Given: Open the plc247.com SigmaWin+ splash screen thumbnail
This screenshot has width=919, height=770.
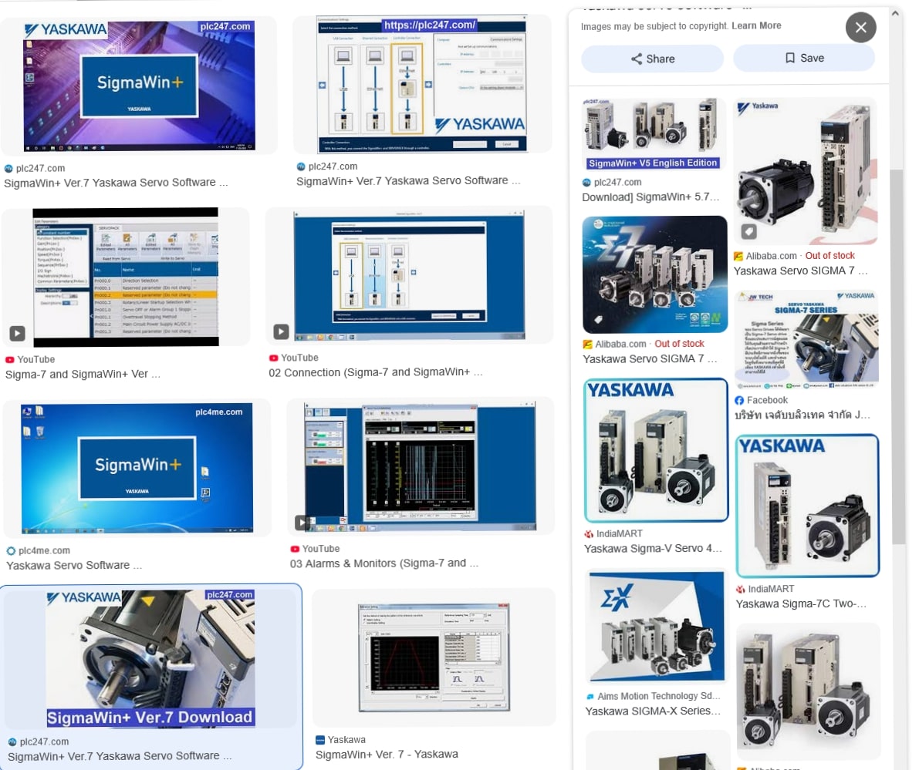Looking at the screenshot, I should (x=139, y=86).
